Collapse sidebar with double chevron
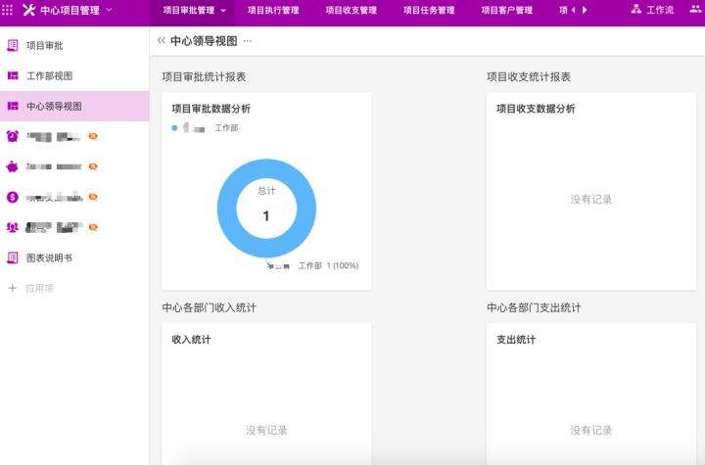Screen dimensions: 705x465 (x=162, y=41)
